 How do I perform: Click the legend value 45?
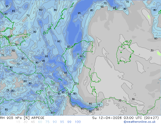[x=33, y=122]
